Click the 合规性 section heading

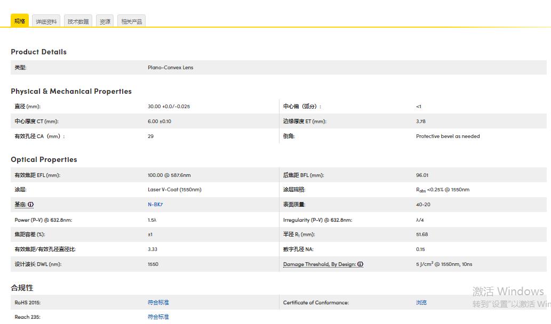coord(22,288)
